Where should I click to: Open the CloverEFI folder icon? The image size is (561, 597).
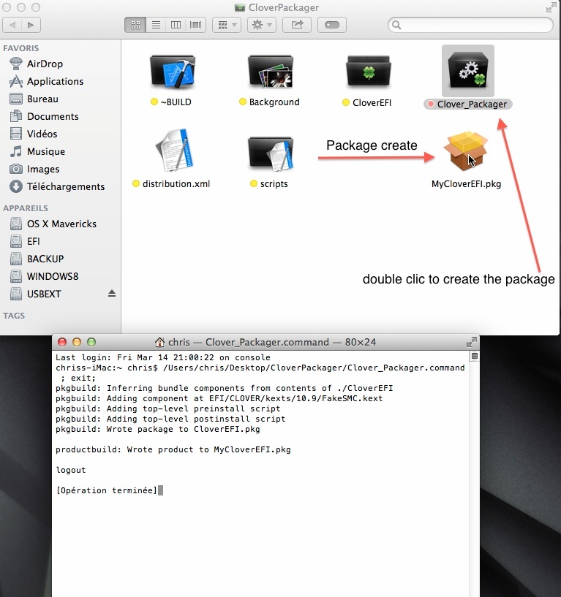[x=369, y=72]
